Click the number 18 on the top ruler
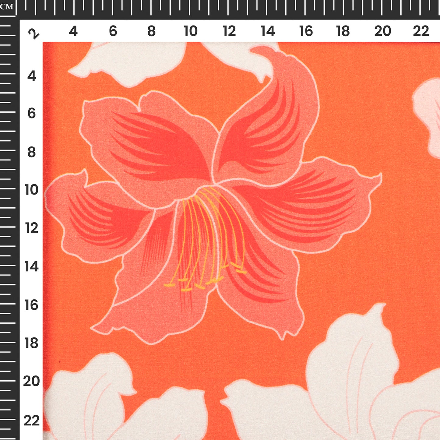The image size is (440, 440). click(343, 31)
